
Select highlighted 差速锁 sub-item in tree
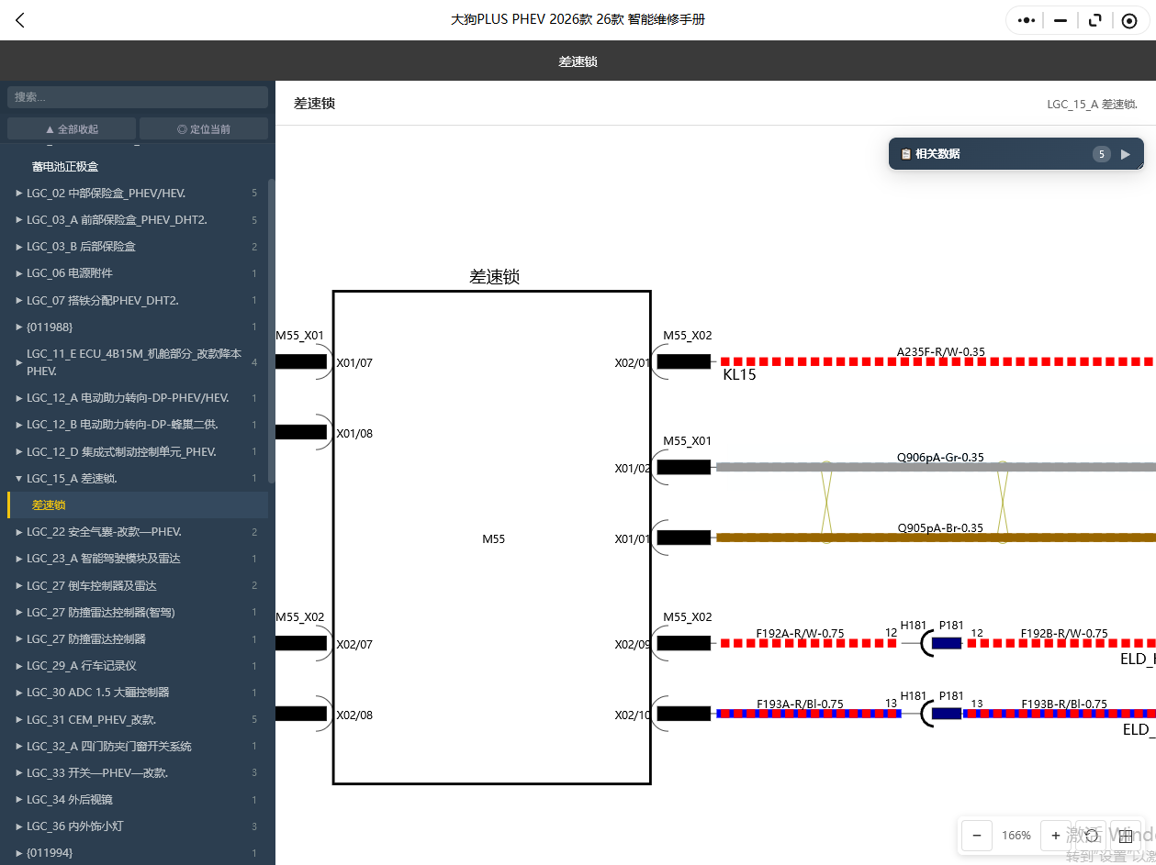point(138,505)
